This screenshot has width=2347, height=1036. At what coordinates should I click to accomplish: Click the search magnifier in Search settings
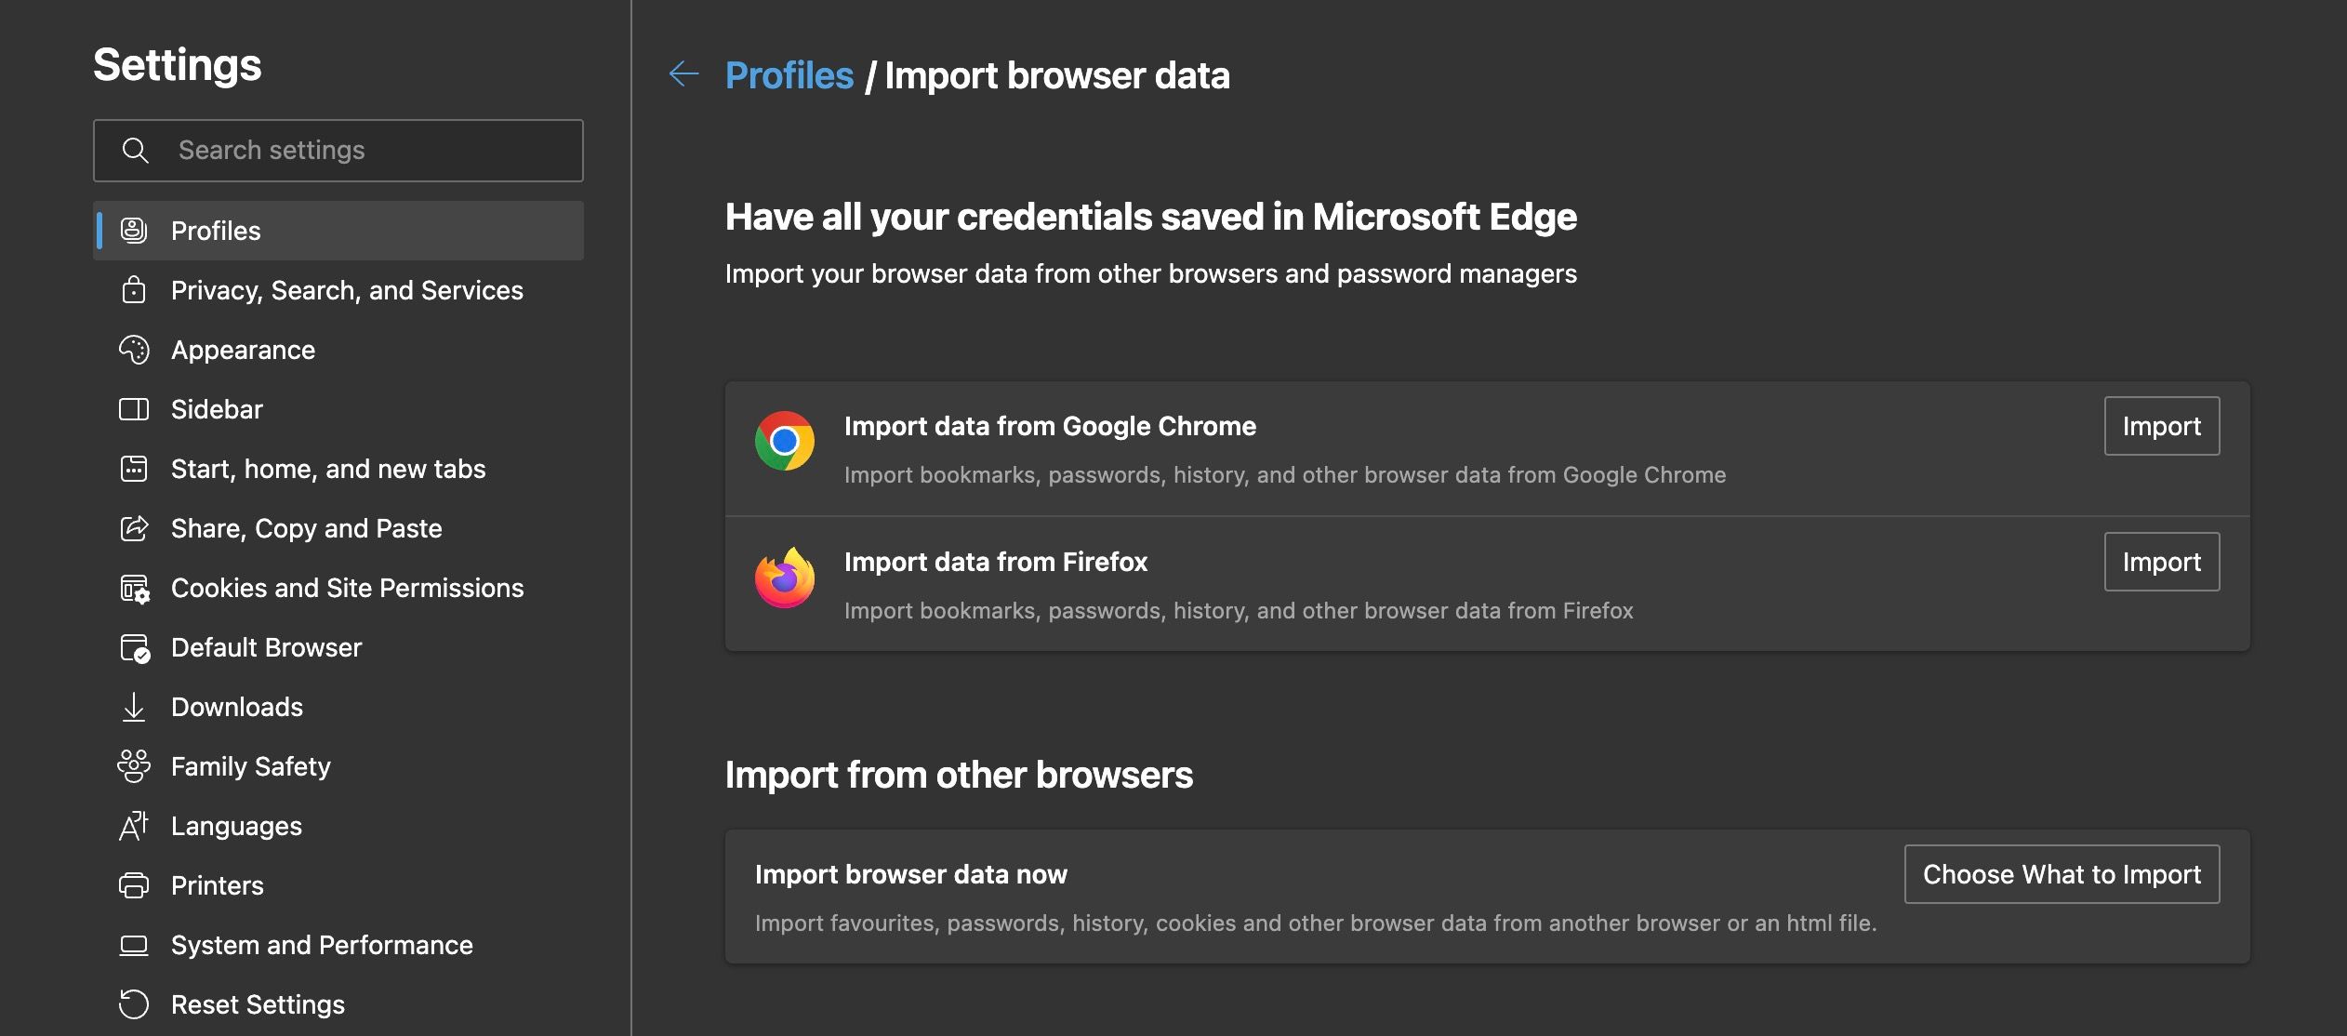coord(136,150)
